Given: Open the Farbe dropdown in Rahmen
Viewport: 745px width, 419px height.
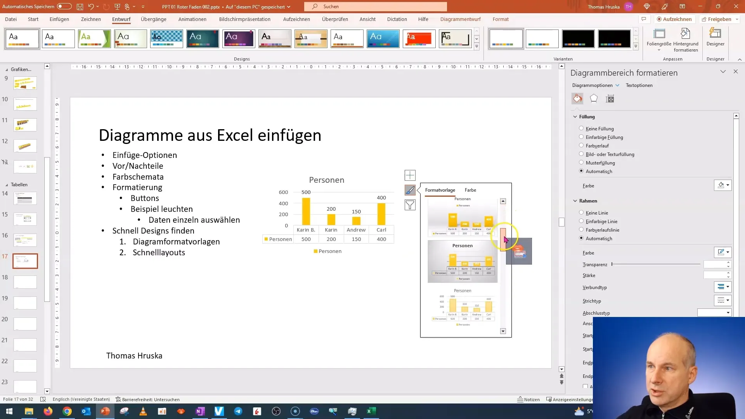Looking at the screenshot, I should click(x=729, y=252).
